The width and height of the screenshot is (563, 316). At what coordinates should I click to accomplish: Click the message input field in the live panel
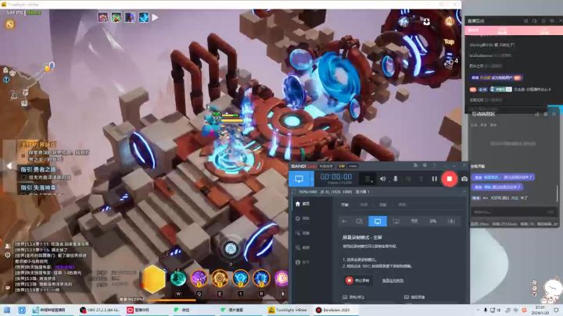(514, 212)
